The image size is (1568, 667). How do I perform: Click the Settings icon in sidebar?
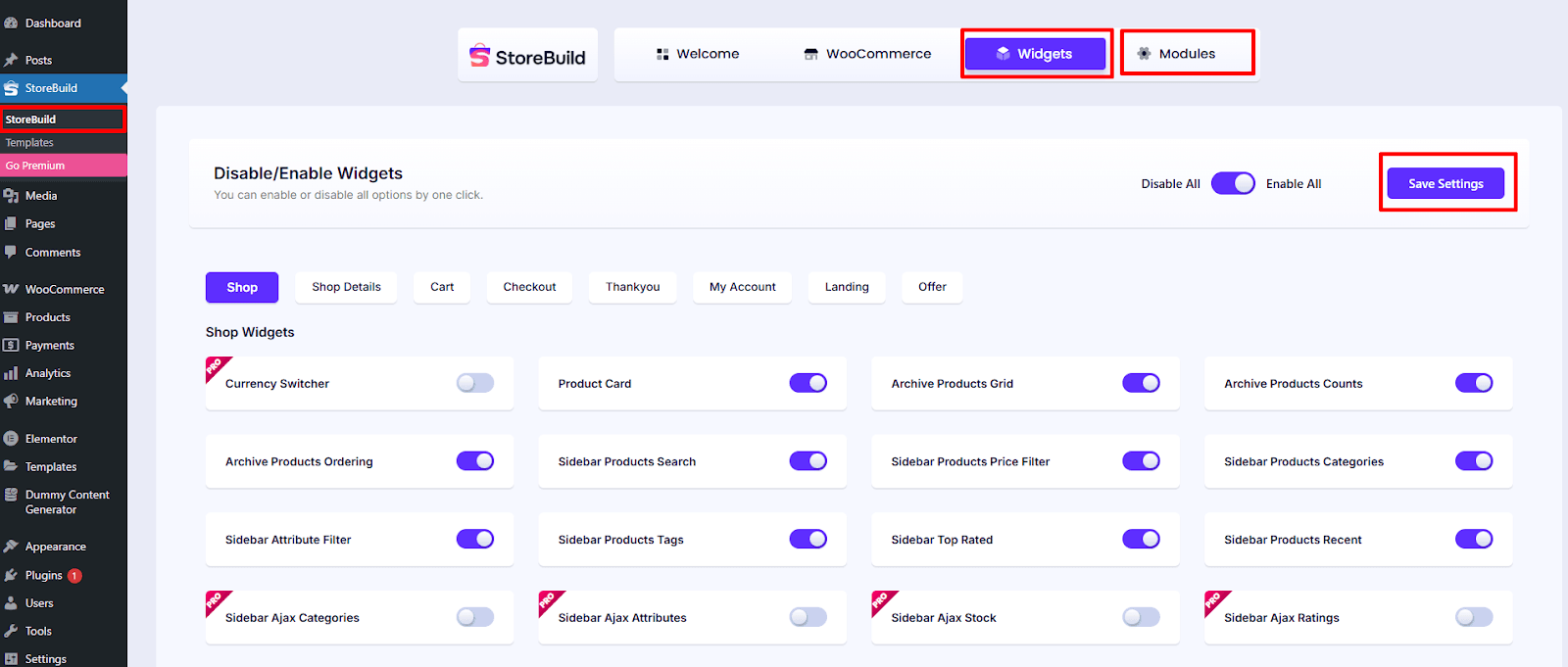[11, 659]
